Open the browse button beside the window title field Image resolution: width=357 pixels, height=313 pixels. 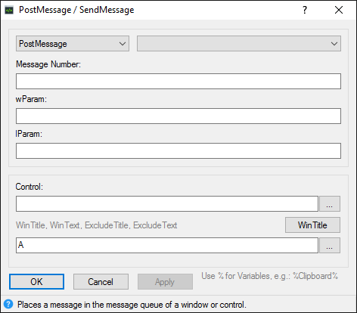click(x=330, y=245)
